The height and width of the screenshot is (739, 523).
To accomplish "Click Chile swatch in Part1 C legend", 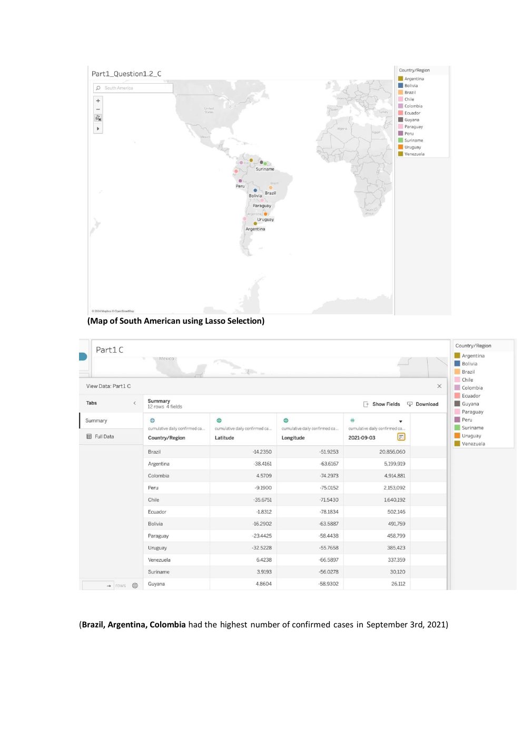I will [457, 380].
